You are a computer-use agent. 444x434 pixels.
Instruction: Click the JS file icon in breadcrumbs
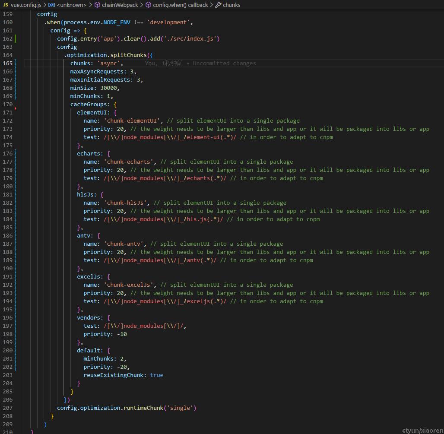coord(5,5)
